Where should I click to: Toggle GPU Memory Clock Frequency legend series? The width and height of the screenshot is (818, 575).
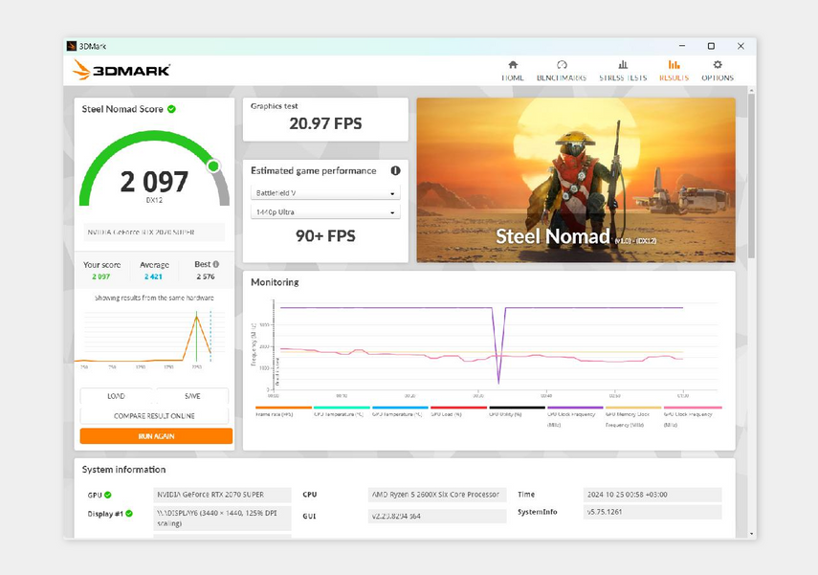point(633,417)
